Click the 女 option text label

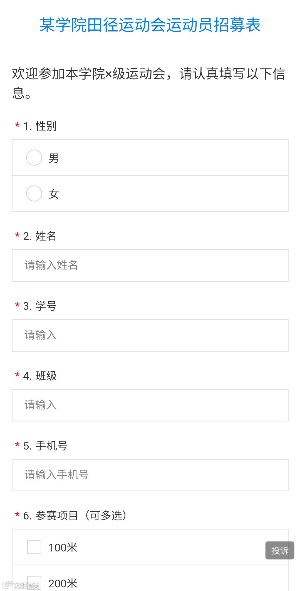[54, 194]
